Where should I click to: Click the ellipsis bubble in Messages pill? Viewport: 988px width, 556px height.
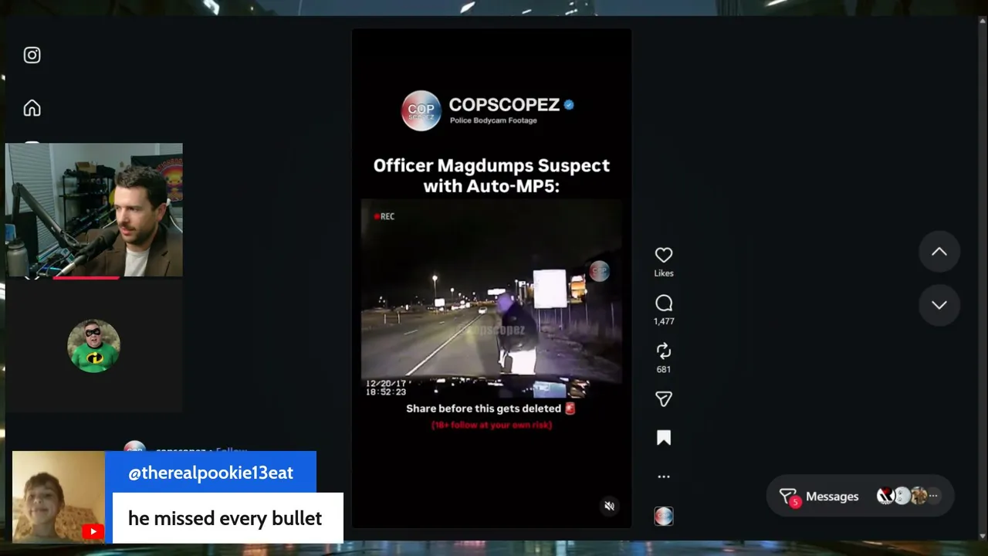(x=933, y=496)
